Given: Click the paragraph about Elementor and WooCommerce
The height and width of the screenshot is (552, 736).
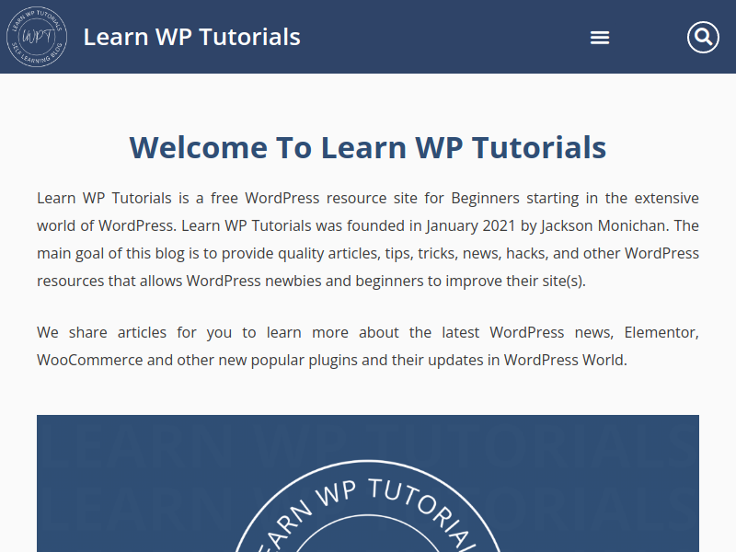Looking at the screenshot, I should coord(367,346).
